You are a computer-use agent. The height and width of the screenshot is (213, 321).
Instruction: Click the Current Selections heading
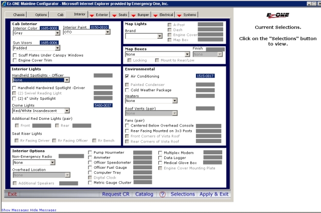point(278,27)
